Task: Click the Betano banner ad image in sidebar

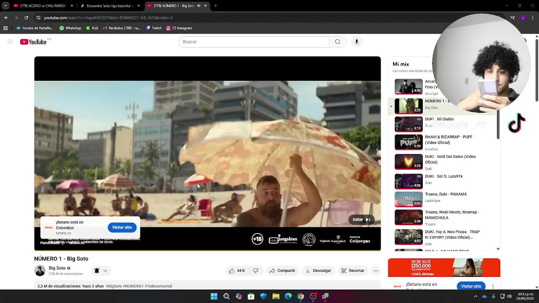Action: (x=444, y=268)
